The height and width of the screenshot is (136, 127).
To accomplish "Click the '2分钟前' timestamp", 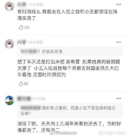I will tap(37, 5).
